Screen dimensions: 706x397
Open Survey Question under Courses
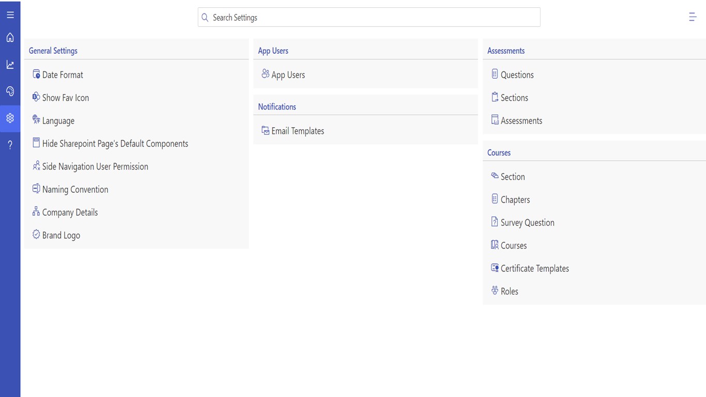point(527,223)
